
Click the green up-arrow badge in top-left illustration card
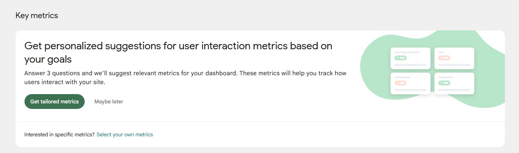[400, 58]
